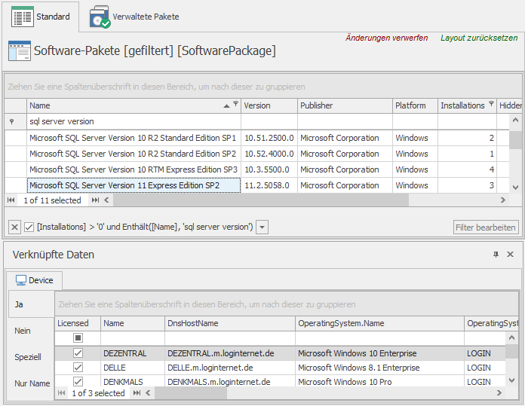Open the recent filters dropdown
525x406 pixels.
[262, 227]
